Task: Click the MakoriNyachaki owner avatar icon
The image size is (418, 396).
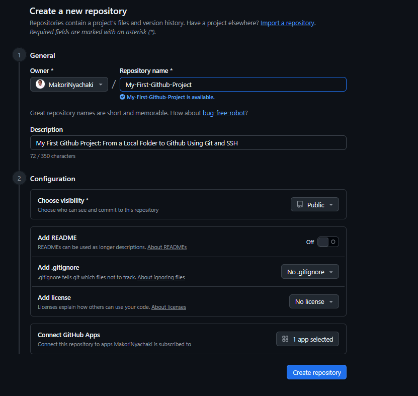Action: (x=40, y=84)
